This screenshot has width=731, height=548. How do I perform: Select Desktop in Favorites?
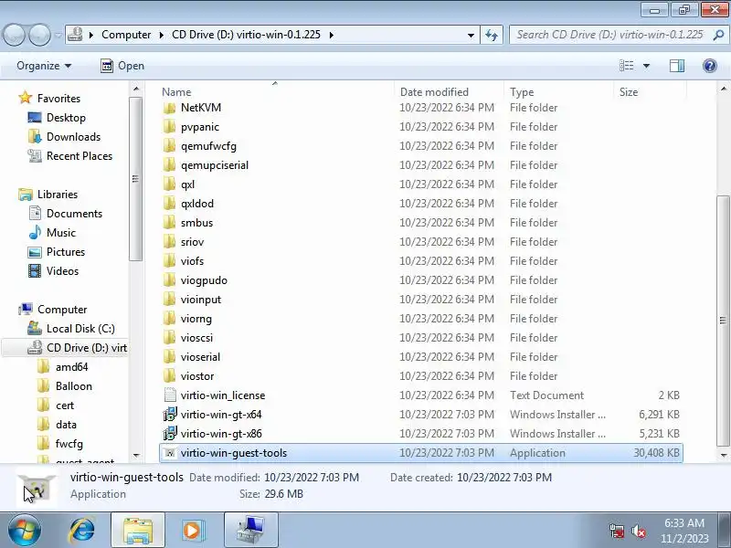click(66, 118)
